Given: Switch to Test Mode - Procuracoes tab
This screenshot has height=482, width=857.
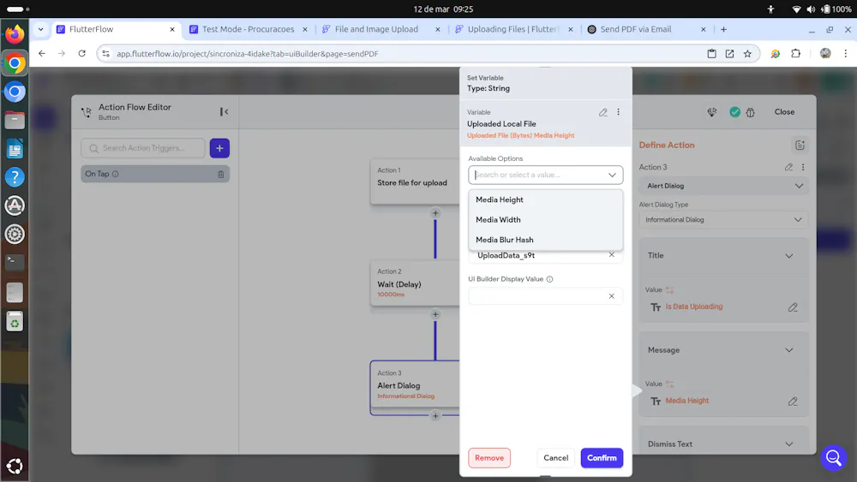Looking at the screenshot, I should point(248,29).
